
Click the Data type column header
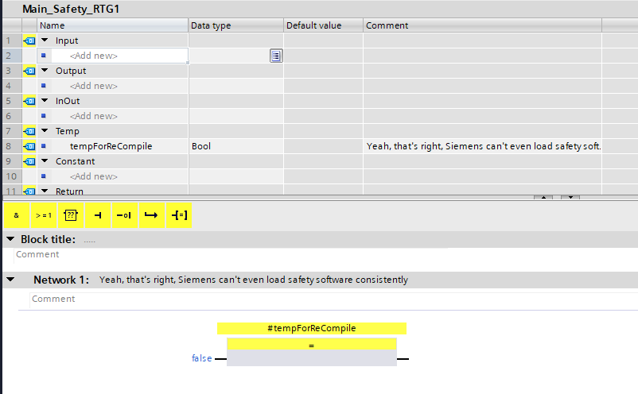pos(236,25)
